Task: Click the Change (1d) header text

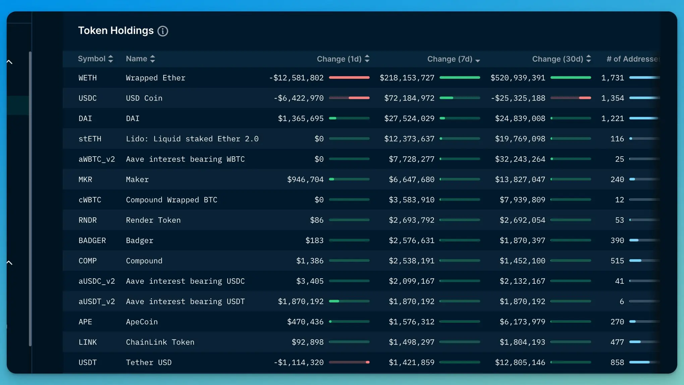Action: point(339,59)
